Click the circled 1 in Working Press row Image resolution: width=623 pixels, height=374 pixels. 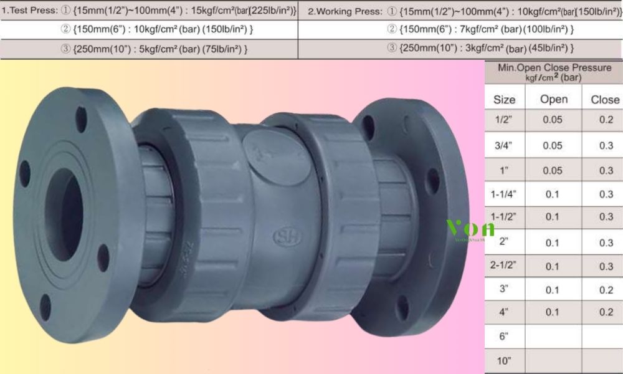click(x=391, y=11)
